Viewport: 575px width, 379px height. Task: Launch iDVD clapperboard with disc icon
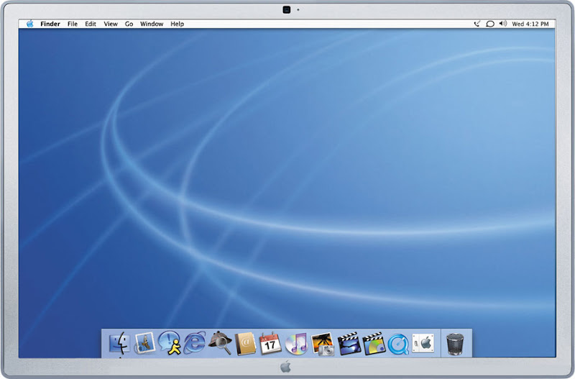tap(374, 344)
